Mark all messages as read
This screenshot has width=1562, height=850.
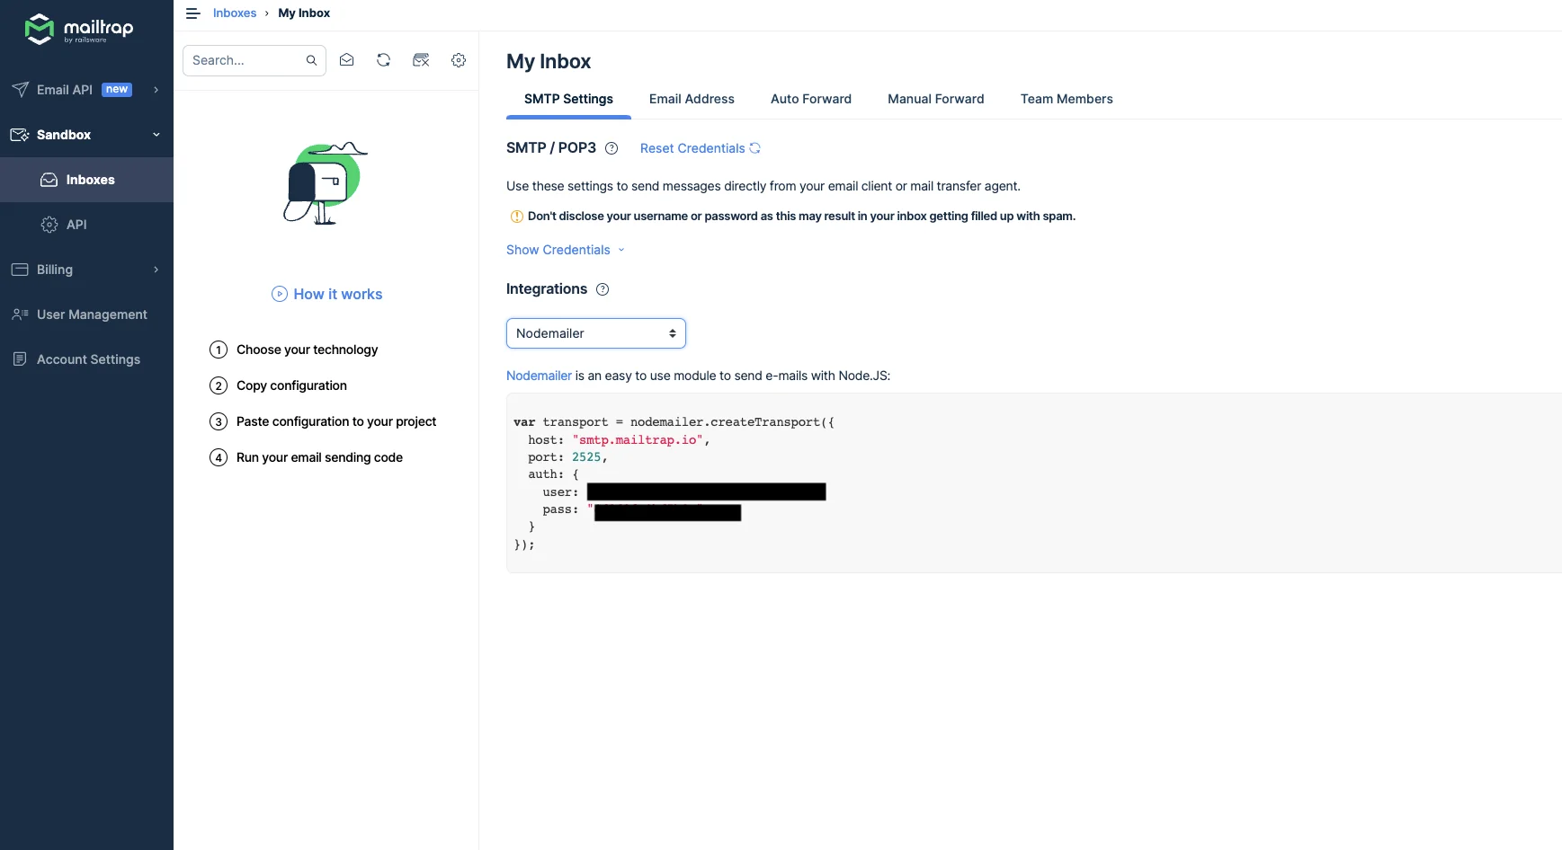tap(347, 59)
